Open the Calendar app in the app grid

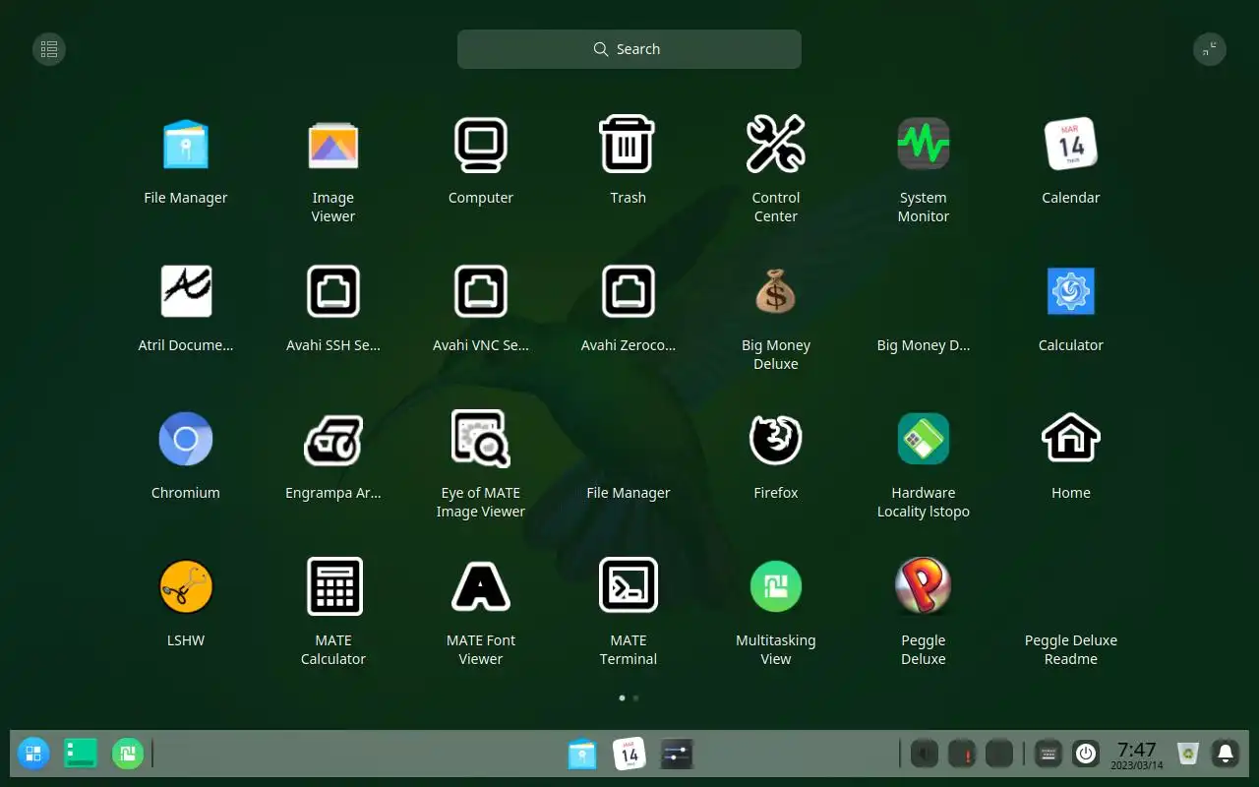1071,145
